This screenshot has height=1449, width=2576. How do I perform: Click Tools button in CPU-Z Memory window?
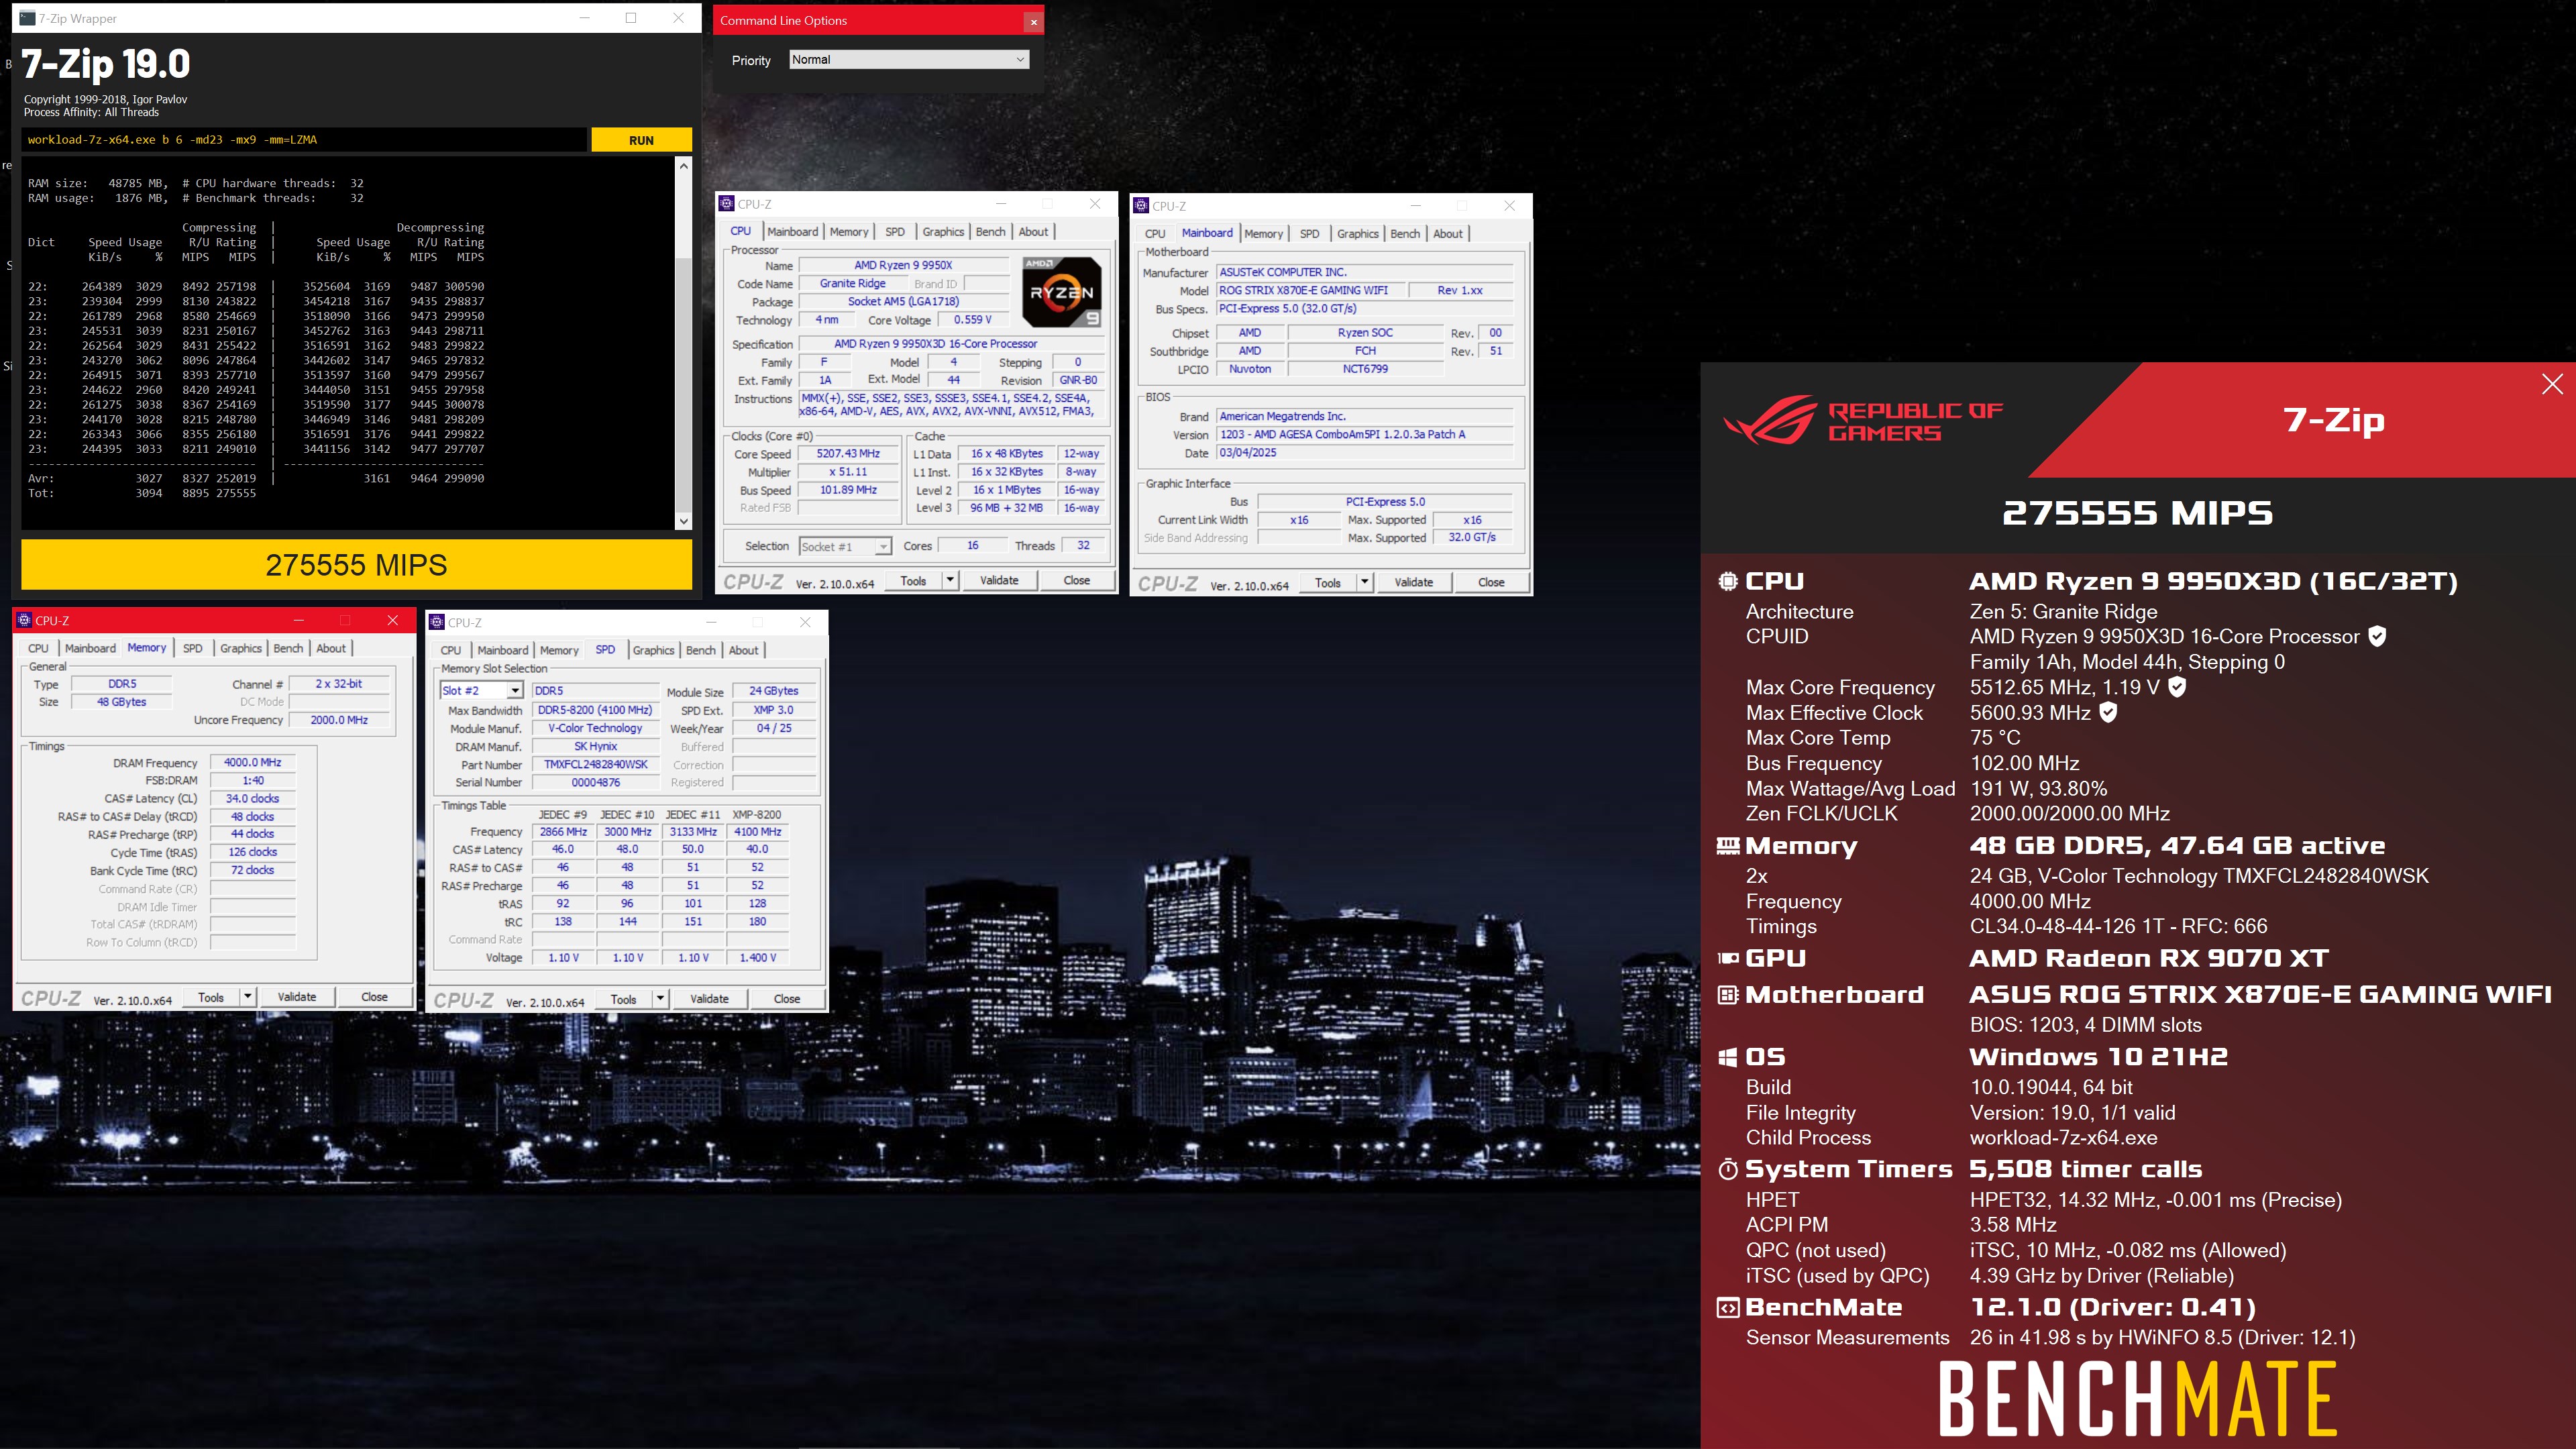pos(211,998)
